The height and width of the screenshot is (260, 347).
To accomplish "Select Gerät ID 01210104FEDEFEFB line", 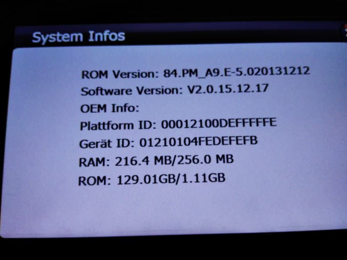I will 168,142.
